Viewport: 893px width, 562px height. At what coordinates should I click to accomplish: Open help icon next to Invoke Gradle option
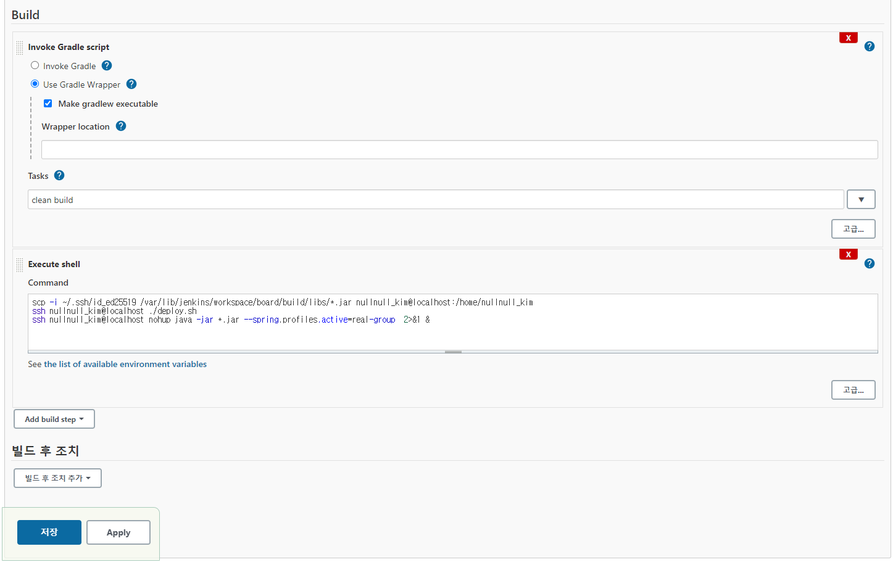[107, 65]
